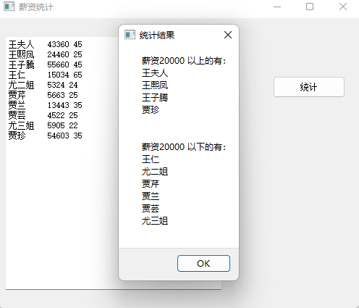Click the 薪资统计 window title text
Screen dimensions: 359x308
pos(36,7)
